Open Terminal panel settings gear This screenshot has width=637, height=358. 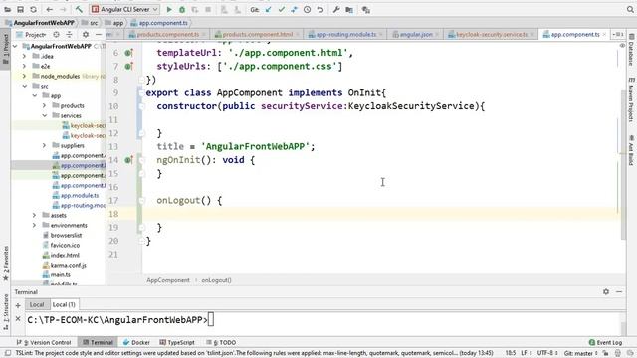click(x=606, y=291)
